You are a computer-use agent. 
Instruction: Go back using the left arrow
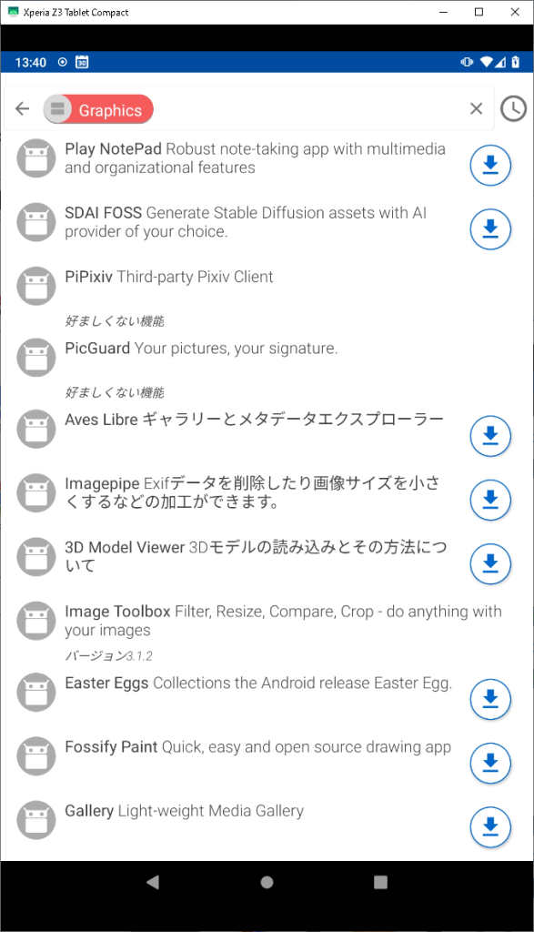point(23,109)
